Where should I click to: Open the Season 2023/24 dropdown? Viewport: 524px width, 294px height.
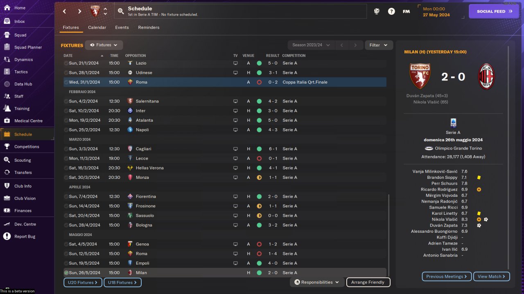pyautogui.click(x=311, y=45)
